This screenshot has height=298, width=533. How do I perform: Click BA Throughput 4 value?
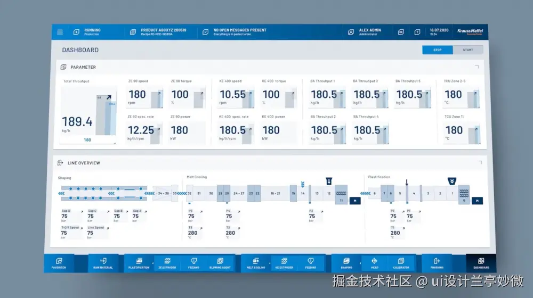tap(367, 130)
